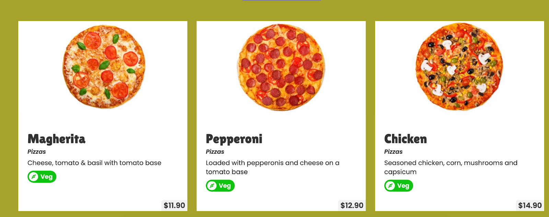Click Pizzas category label under Pepperoni
Image resolution: width=549 pixels, height=217 pixels.
(x=215, y=152)
